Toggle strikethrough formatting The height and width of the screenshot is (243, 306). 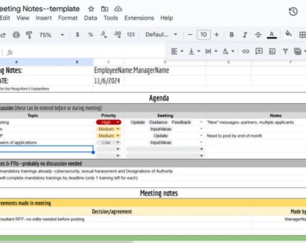(x=258, y=35)
